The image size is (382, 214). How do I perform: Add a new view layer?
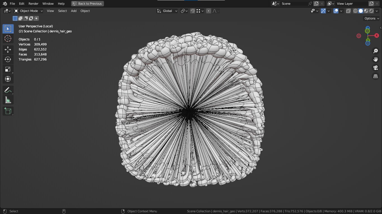click(371, 4)
